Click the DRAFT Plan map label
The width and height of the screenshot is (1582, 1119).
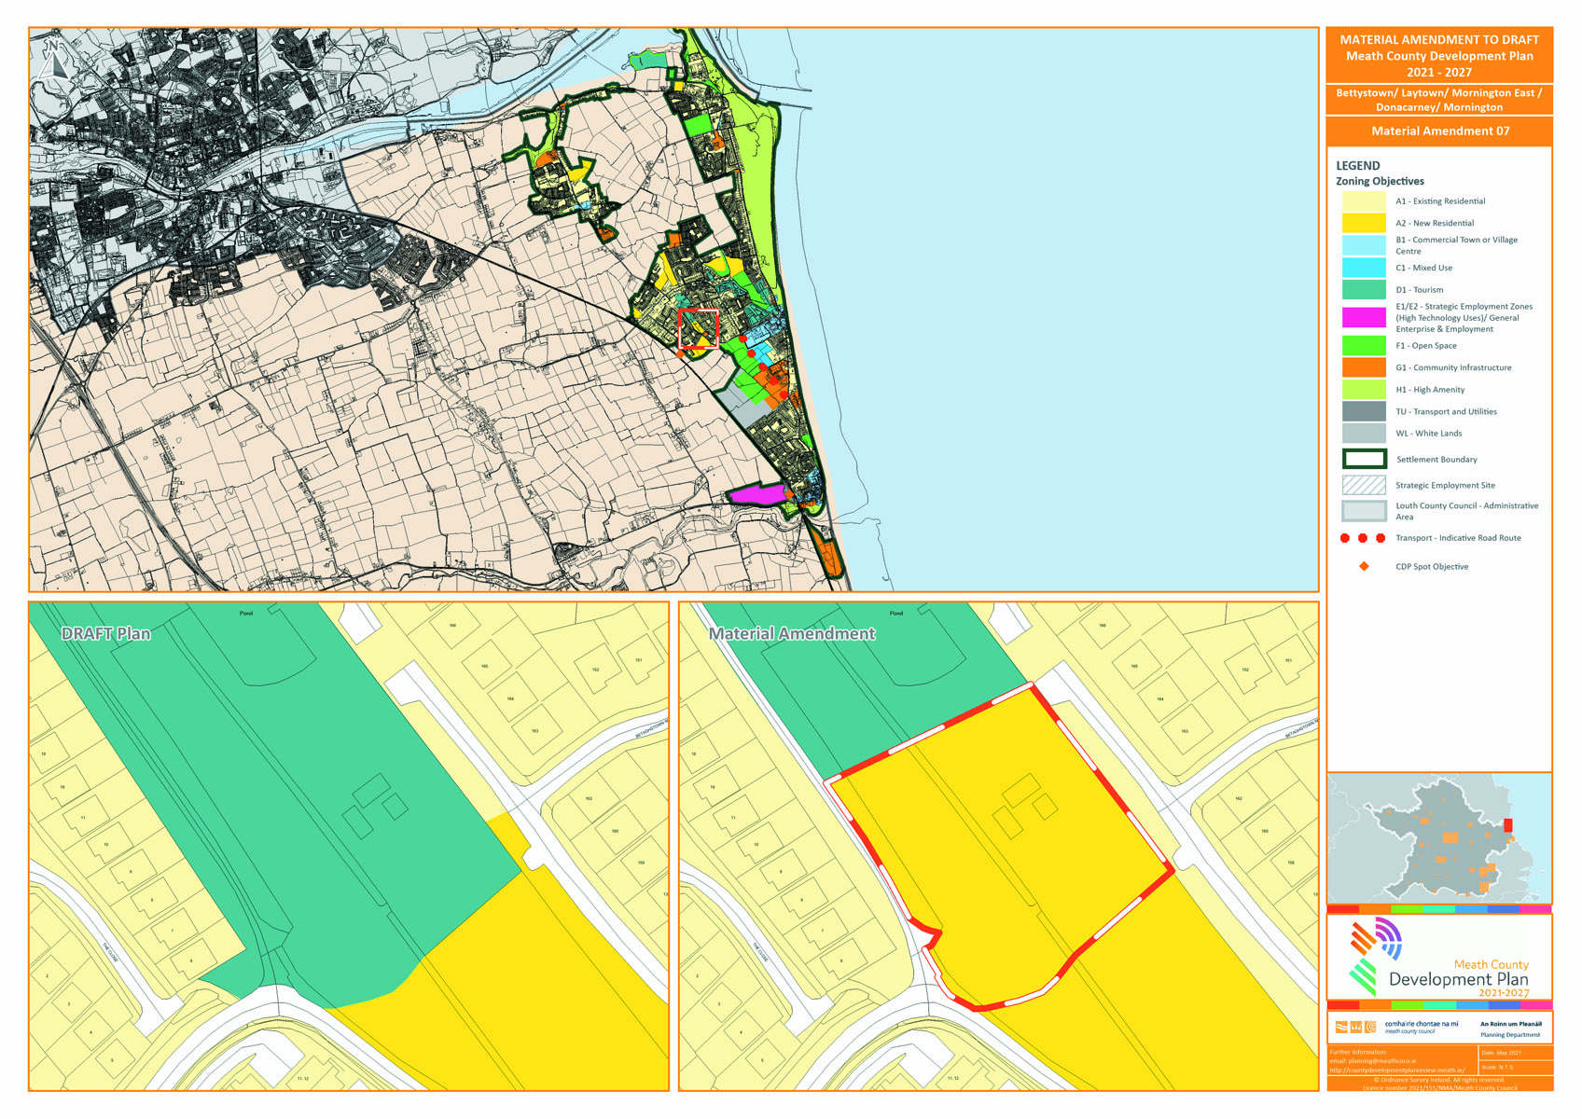coord(105,634)
